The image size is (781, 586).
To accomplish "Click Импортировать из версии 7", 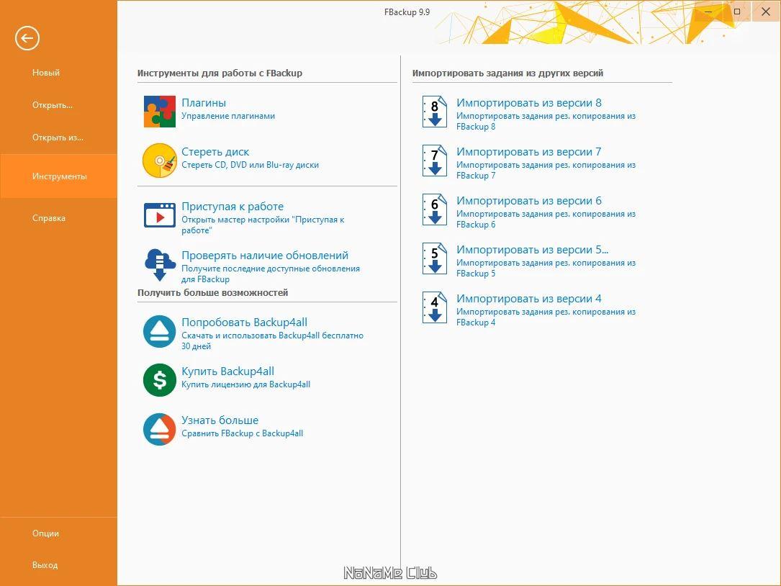I will pyautogui.click(x=529, y=151).
